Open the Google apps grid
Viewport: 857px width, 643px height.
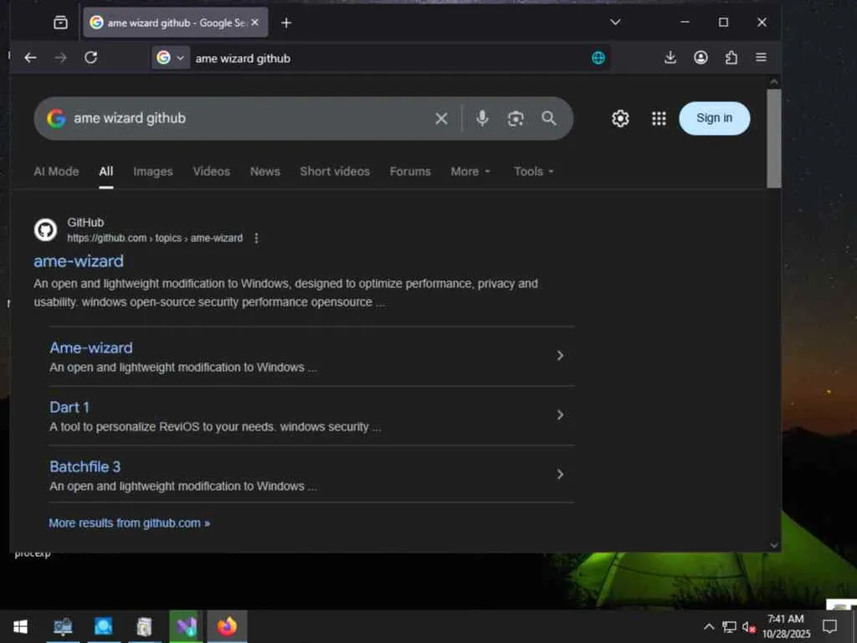659,118
